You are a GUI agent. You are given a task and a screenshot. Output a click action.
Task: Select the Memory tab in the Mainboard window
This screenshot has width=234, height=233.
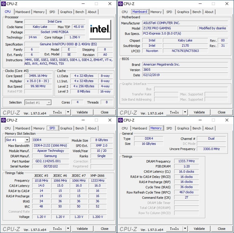coord(156,12)
